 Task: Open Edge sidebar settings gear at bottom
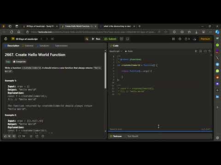click(217, 137)
